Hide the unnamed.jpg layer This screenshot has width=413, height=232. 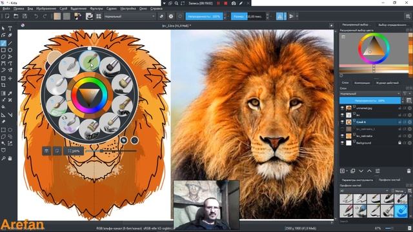pyautogui.click(x=342, y=108)
